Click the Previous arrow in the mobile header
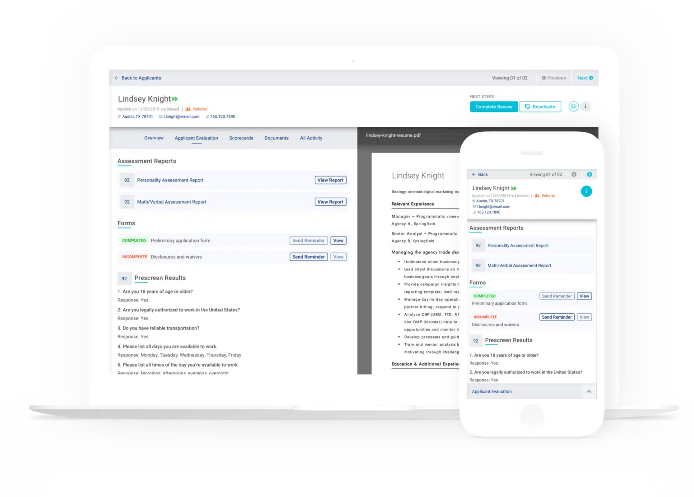694x497 pixels. (574, 174)
